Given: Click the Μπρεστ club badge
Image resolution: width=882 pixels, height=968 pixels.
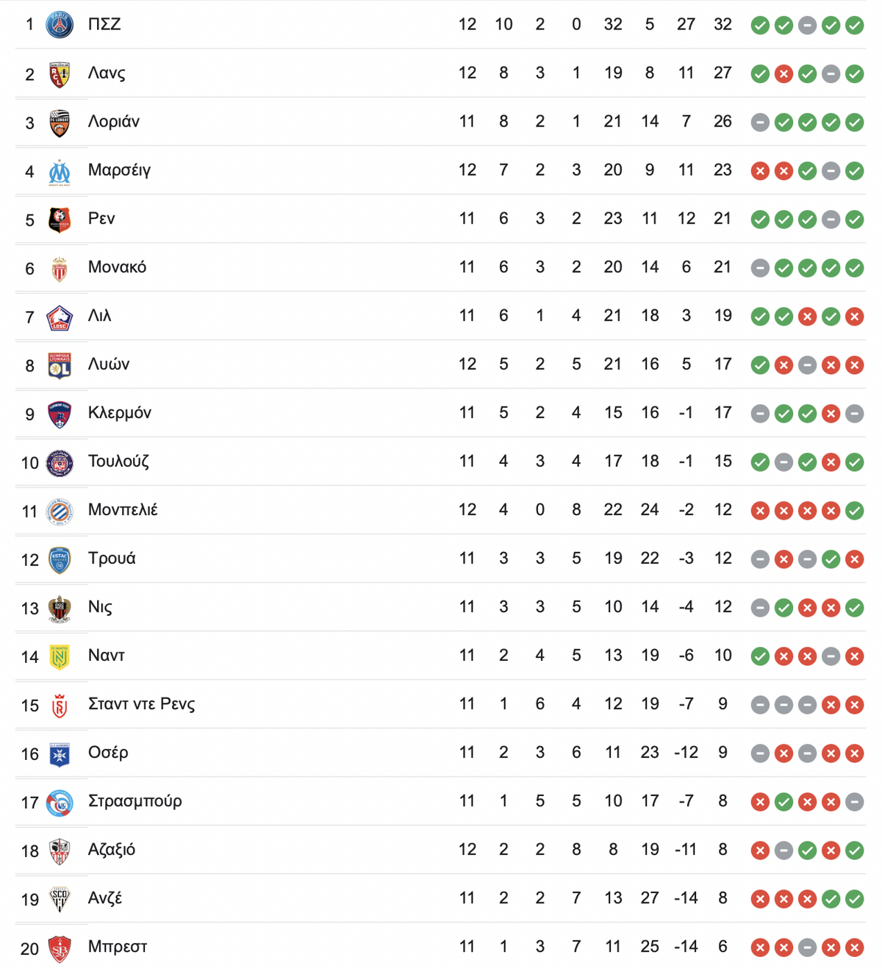Looking at the screenshot, I should (60, 947).
